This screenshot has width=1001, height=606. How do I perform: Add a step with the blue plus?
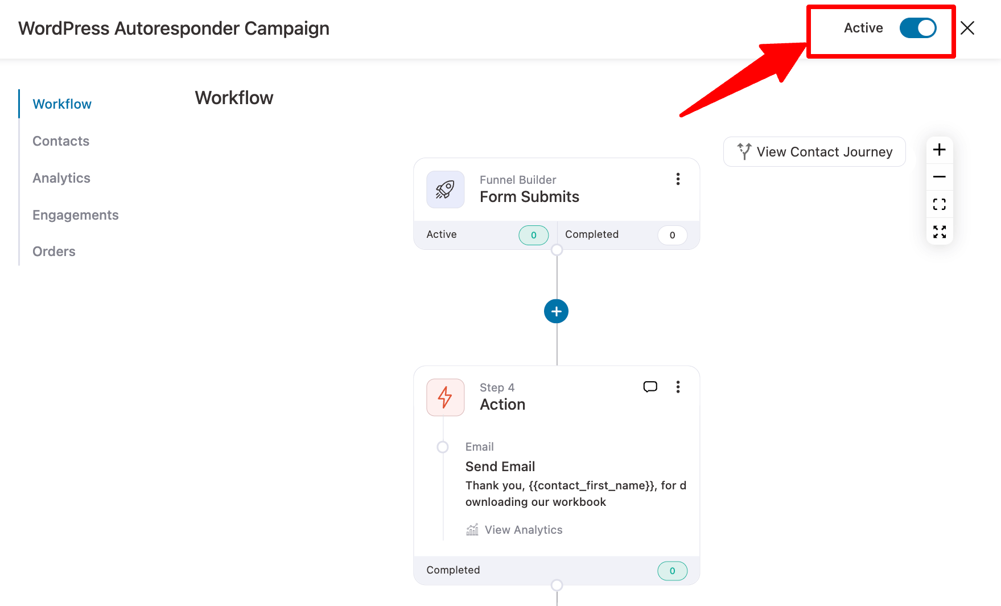tap(556, 311)
